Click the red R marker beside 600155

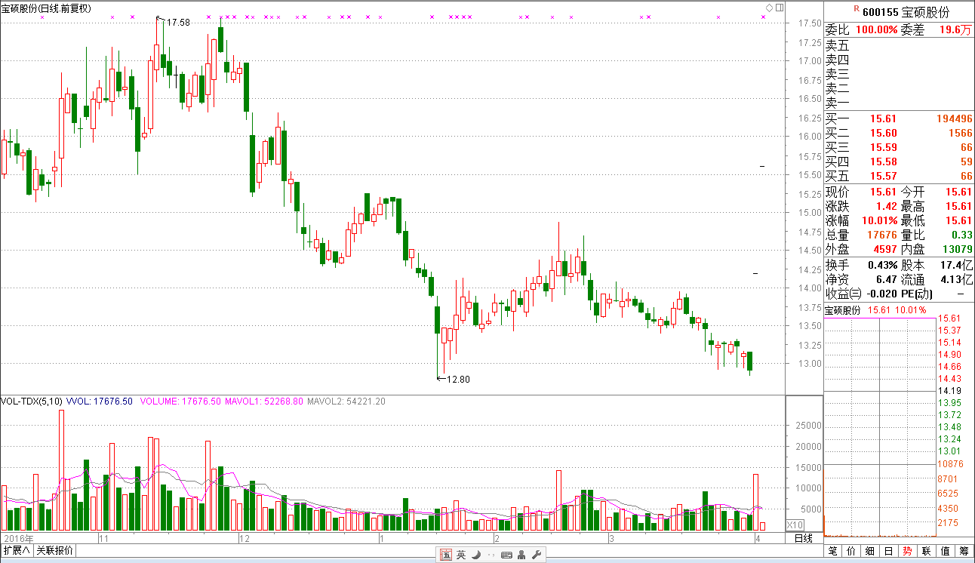(x=856, y=8)
